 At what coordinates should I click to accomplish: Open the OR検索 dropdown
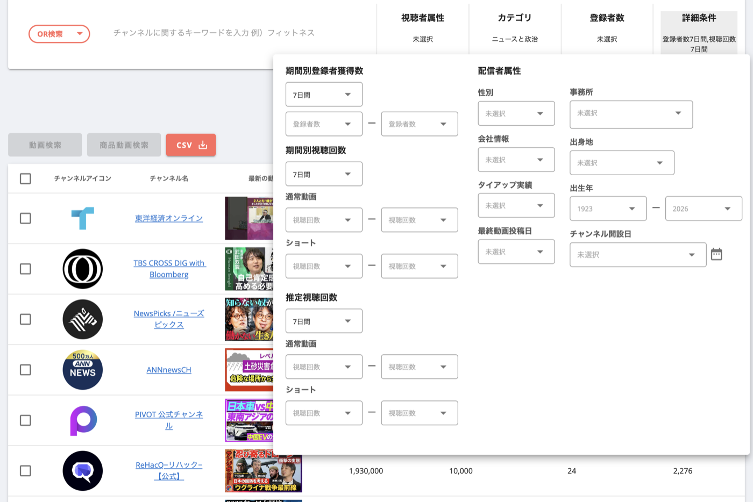pos(59,34)
